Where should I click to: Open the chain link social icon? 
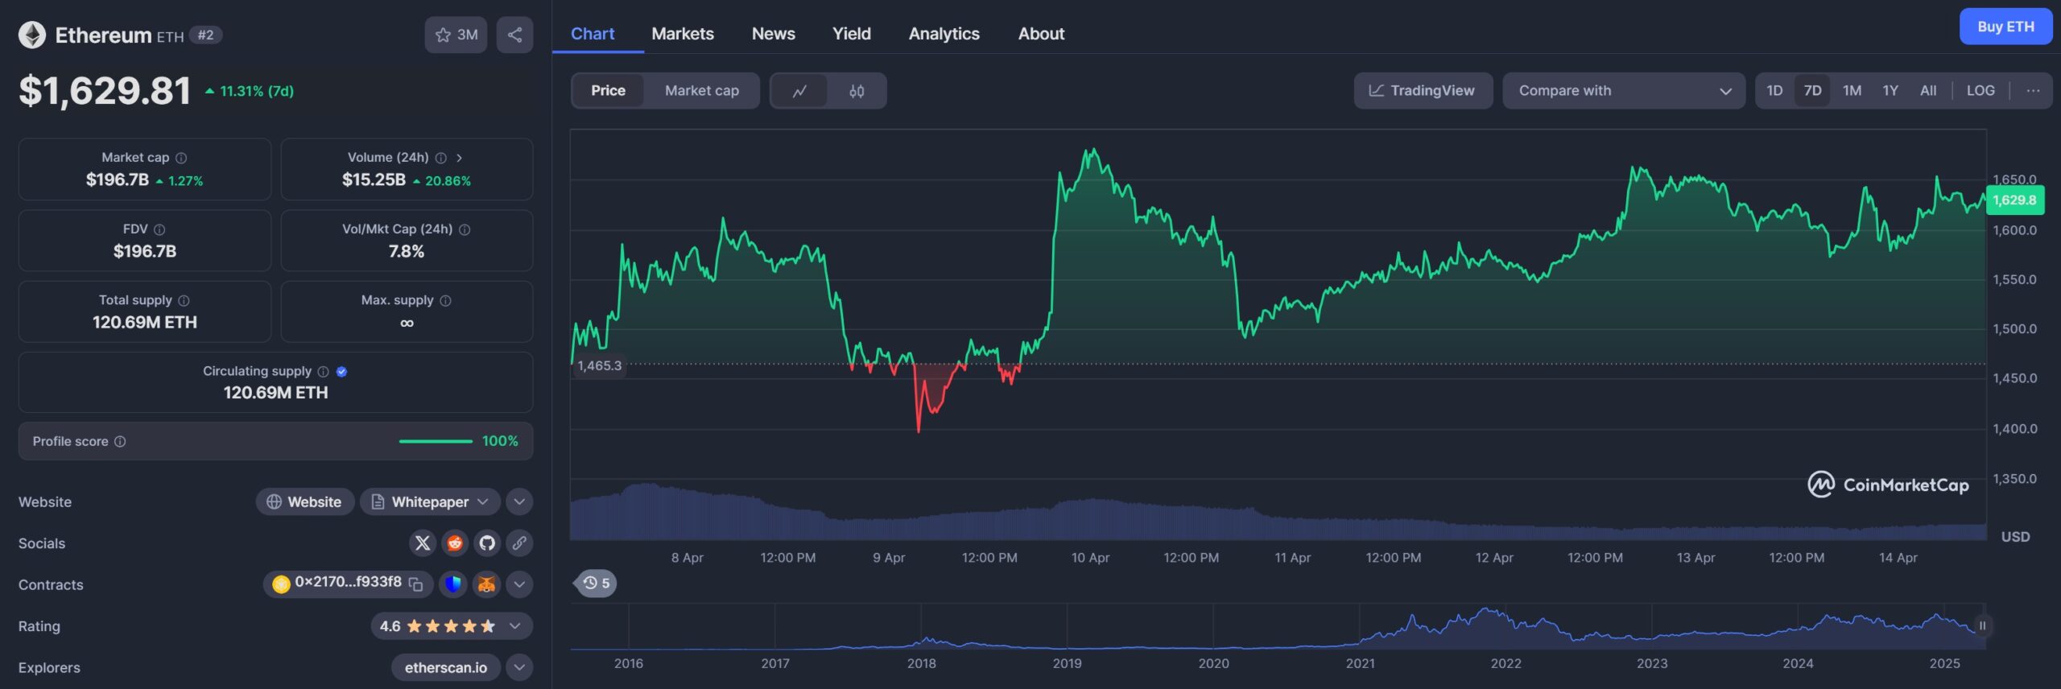(x=519, y=543)
